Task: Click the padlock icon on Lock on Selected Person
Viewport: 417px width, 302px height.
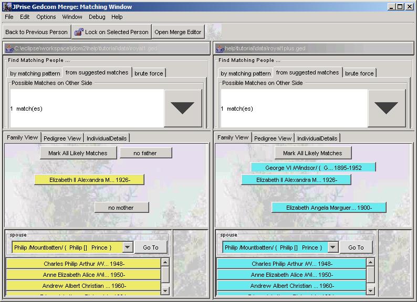Action: [x=79, y=32]
